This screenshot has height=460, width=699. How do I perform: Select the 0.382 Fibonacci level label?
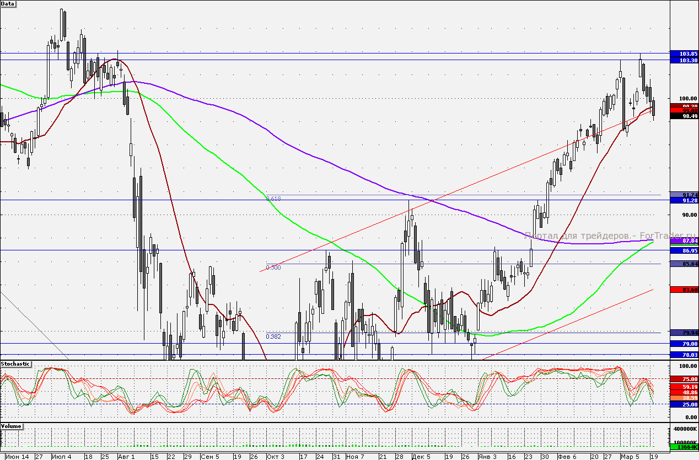point(273,336)
